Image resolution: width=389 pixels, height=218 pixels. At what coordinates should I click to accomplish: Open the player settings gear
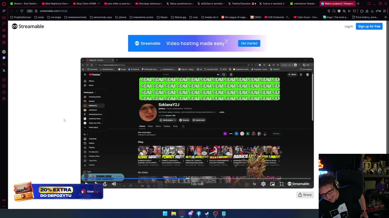tap(263, 184)
